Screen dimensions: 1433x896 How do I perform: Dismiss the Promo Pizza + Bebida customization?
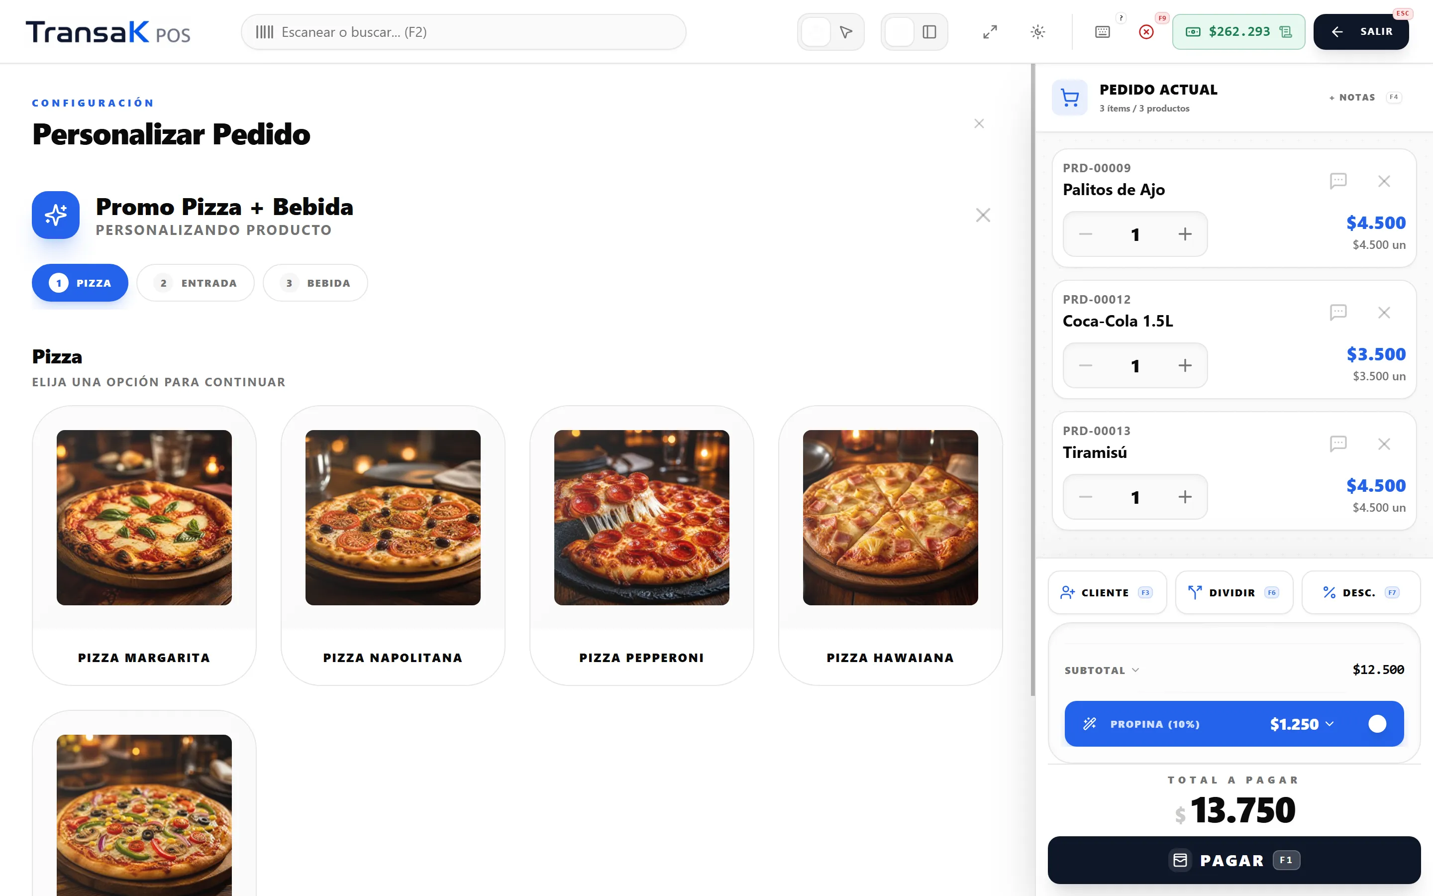click(x=983, y=215)
